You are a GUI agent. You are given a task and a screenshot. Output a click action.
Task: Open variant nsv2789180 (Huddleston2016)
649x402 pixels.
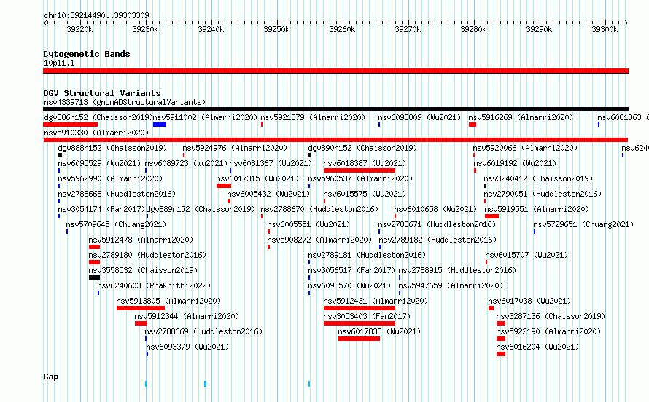147,255
